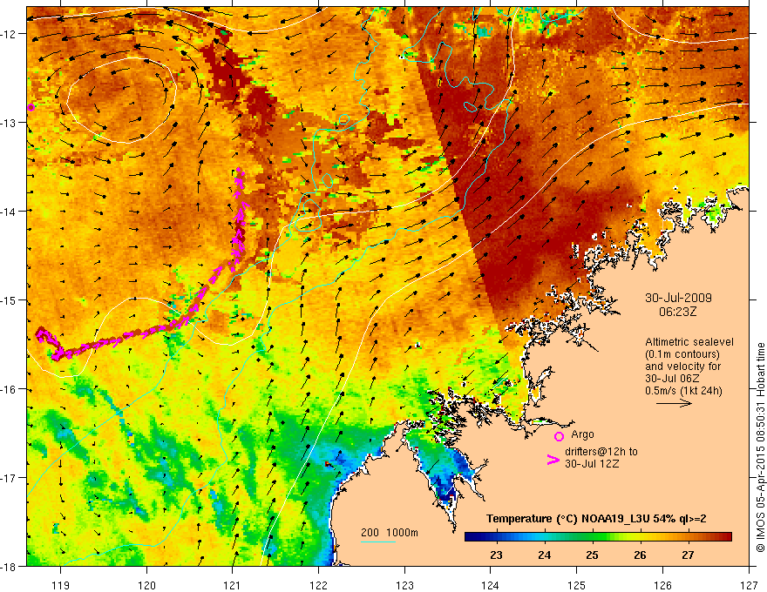Click the 125 longitude axis label
Image resolution: width=767 pixels, height=592 pixels.
(577, 585)
